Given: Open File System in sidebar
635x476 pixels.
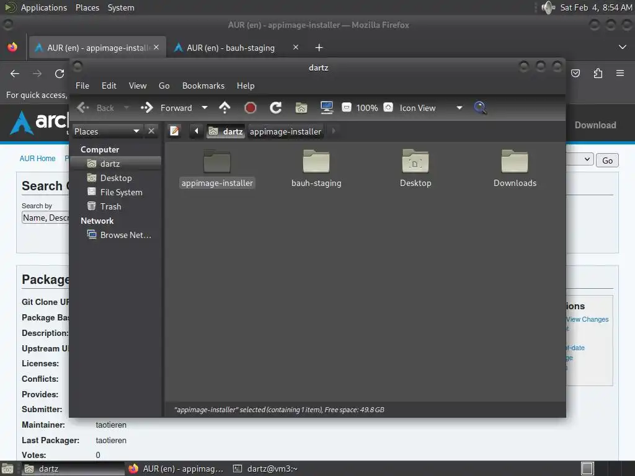Looking at the screenshot, I should [116, 192].
